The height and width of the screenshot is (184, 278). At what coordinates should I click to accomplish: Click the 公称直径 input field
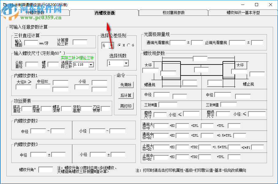[32, 64]
